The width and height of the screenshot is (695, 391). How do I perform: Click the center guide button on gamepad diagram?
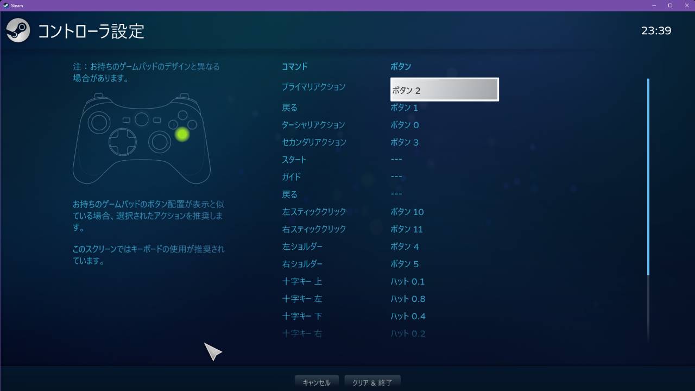pos(141,119)
